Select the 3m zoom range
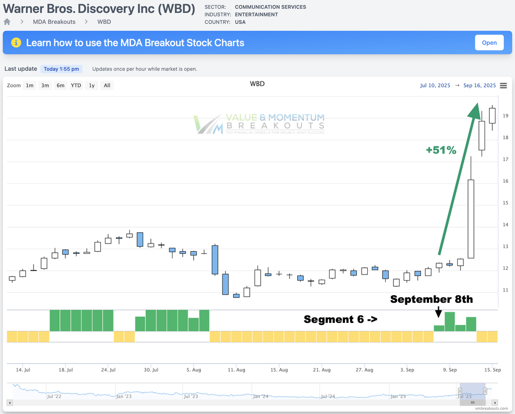This screenshot has width=515, height=414. pos(45,85)
